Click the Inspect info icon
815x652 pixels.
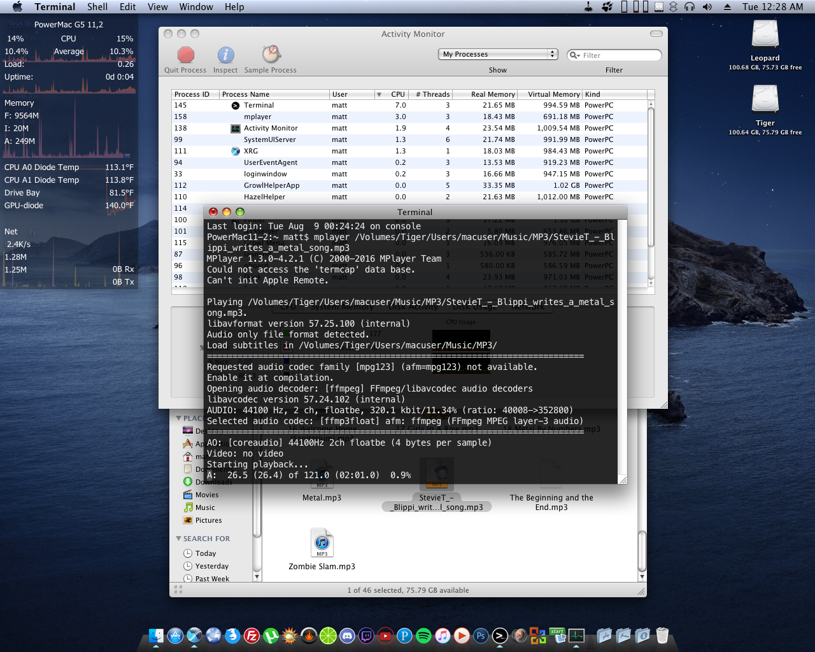pyautogui.click(x=225, y=55)
